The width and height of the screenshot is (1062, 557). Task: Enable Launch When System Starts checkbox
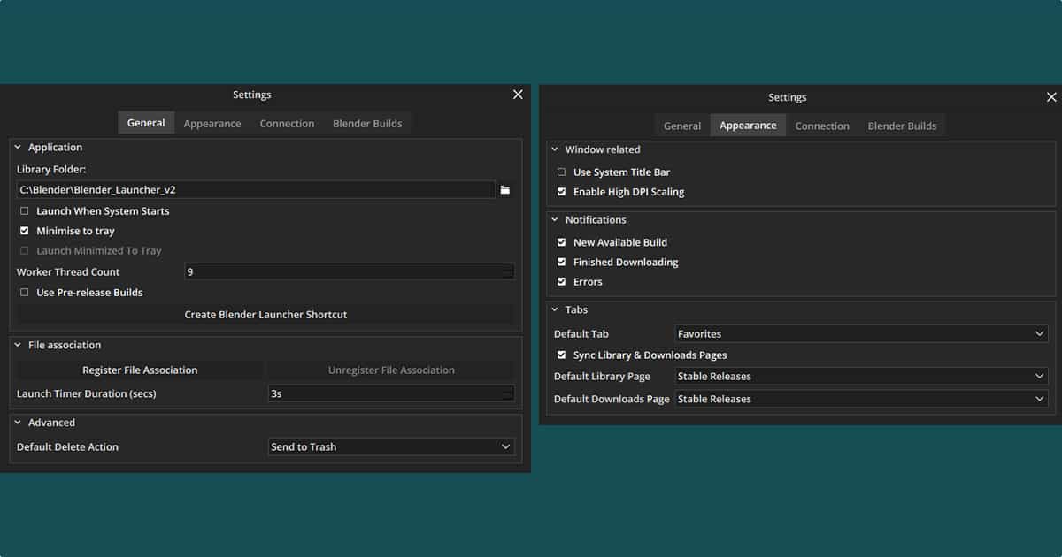point(25,211)
